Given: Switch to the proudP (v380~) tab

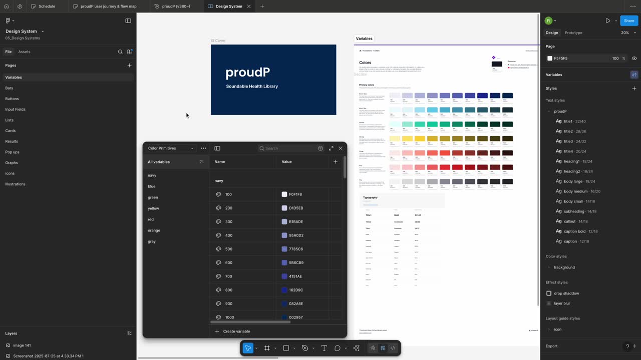Looking at the screenshot, I should tap(176, 6).
